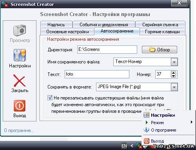The width and height of the screenshot is (196, 150).
Task: Select the Автосохранение tab
Action: [x=117, y=31]
